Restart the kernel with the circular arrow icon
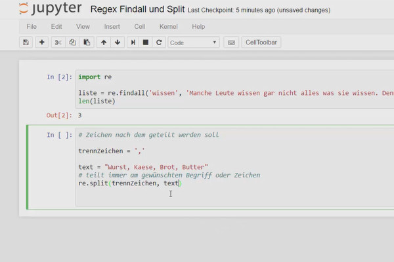The width and height of the screenshot is (394, 262). click(159, 43)
